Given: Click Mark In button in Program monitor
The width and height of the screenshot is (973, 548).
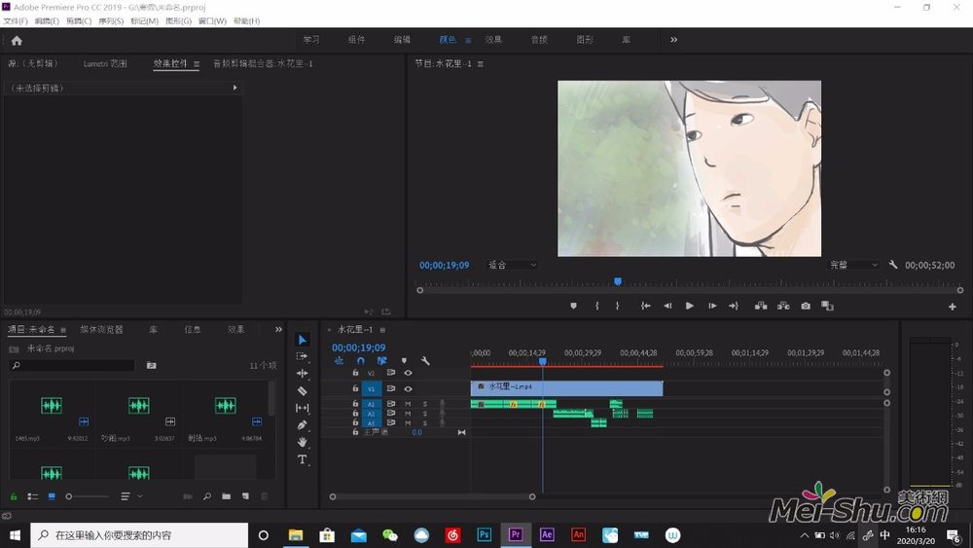Looking at the screenshot, I should [x=597, y=306].
